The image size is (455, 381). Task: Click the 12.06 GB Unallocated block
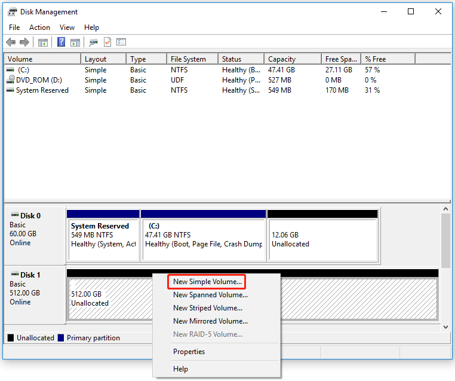tap(322, 239)
